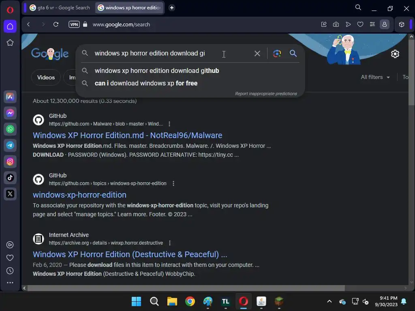Image resolution: width=415 pixels, height=311 pixels.
Task: Open X (Twitter) in the sidebar
Action: pyautogui.click(x=10, y=194)
